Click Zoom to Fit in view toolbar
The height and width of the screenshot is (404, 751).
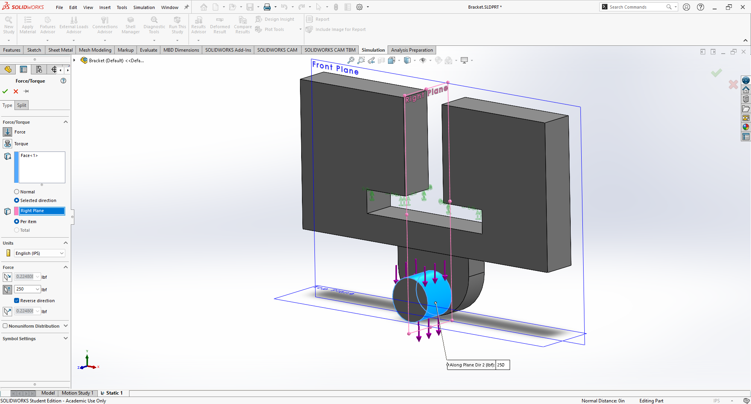tap(351, 60)
